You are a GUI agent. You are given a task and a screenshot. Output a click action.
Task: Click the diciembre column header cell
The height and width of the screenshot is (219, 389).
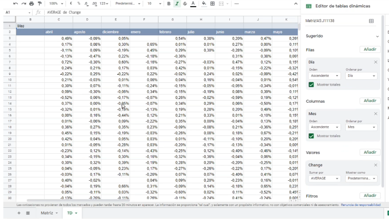click(115, 32)
